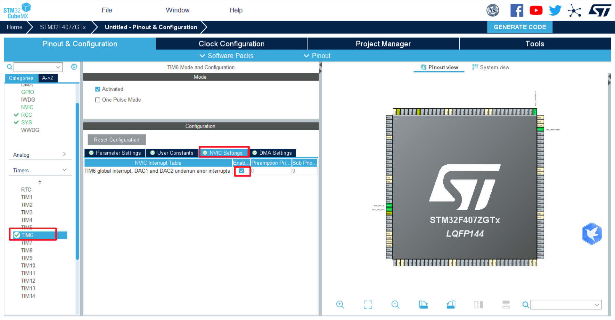Switch to A->Z sorting tab
615x320 pixels.
[48, 78]
